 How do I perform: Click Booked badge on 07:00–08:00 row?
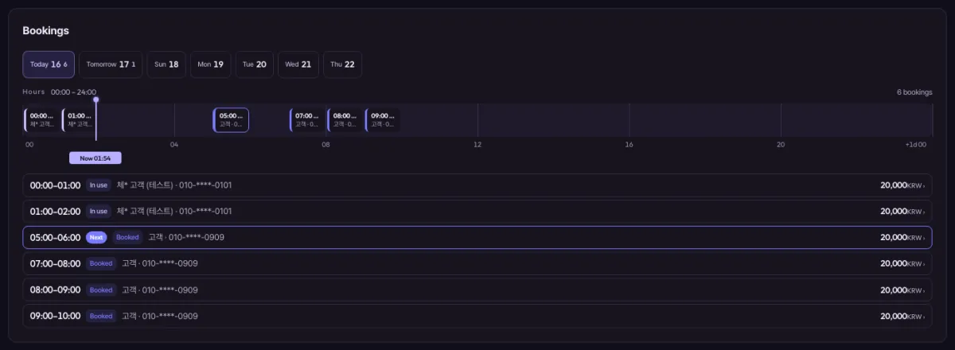(x=101, y=263)
